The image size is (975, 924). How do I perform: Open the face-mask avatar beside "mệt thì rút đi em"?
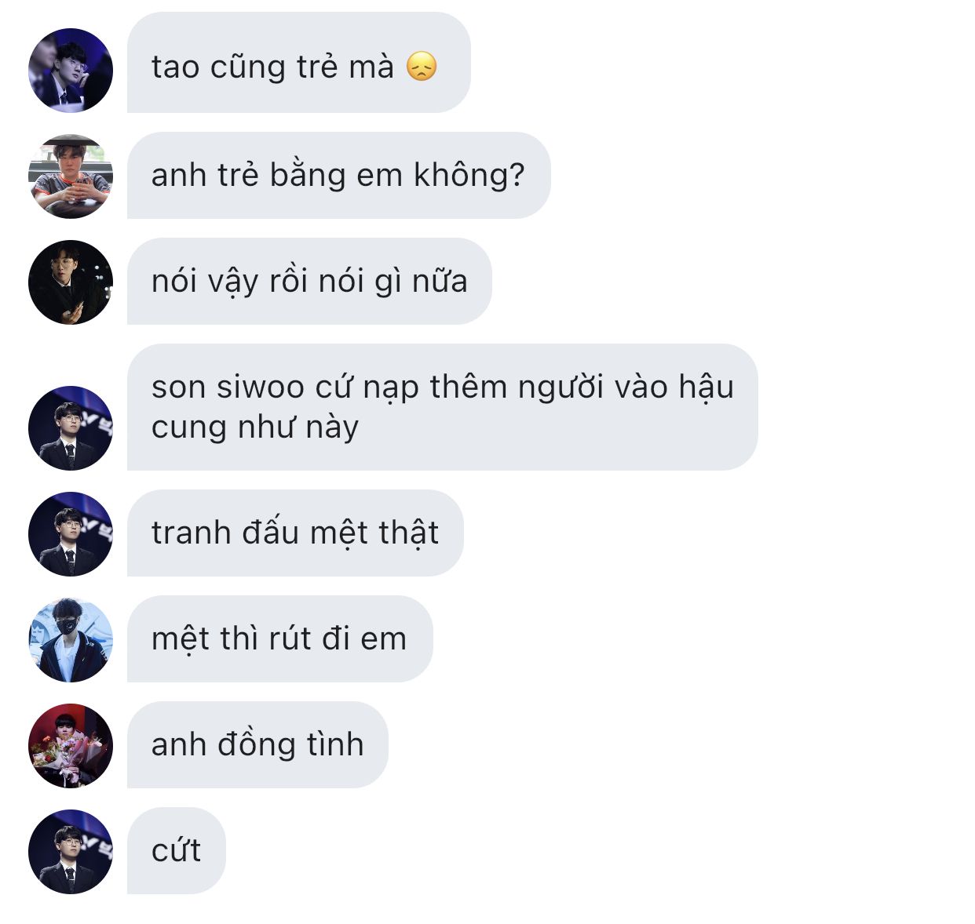pos(71,639)
